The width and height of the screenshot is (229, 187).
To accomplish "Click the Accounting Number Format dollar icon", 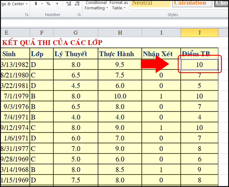I will tap(36, 4).
